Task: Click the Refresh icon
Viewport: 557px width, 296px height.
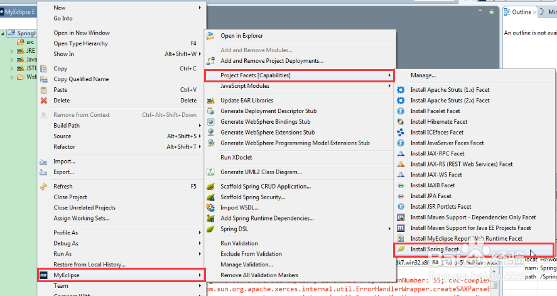Action: click(x=44, y=187)
